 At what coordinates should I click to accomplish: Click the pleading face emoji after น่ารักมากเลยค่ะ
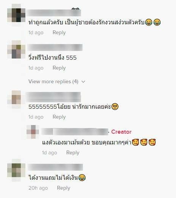(115, 107)
